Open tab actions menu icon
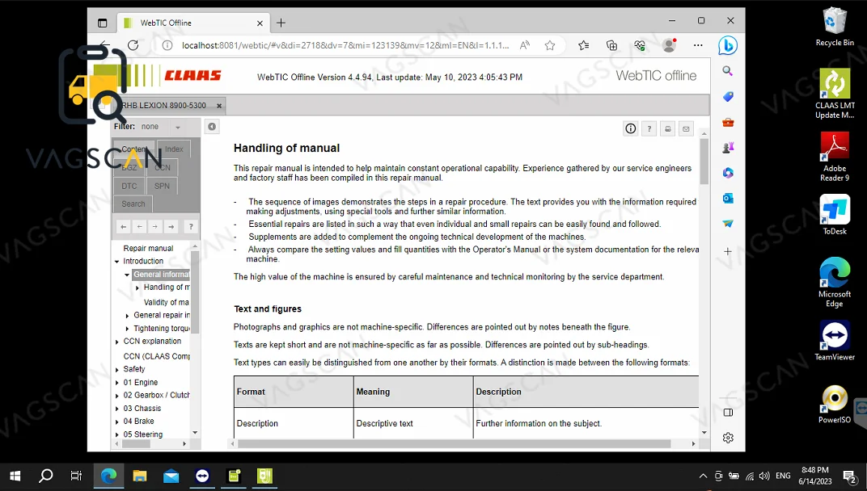Viewport: 867px width, 491px height. tap(102, 23)
